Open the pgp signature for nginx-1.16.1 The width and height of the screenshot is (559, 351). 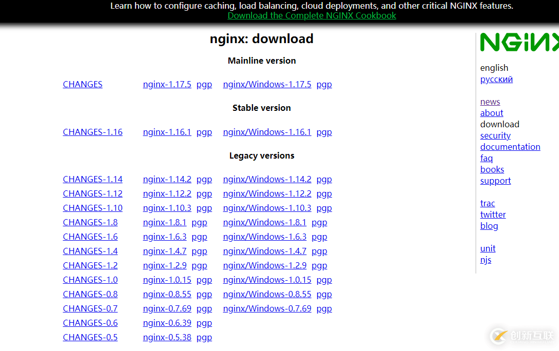pyautogui.click(x=204, y=132)
